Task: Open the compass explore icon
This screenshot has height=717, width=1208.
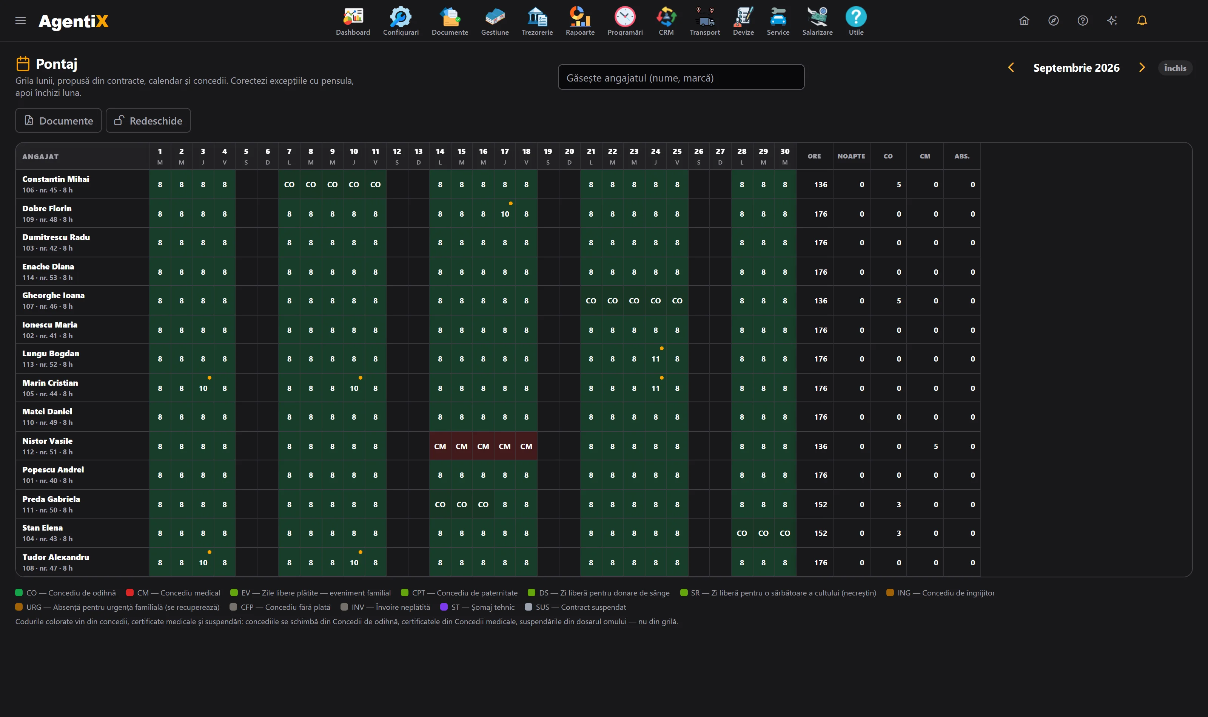Action: click(1053, 20)
